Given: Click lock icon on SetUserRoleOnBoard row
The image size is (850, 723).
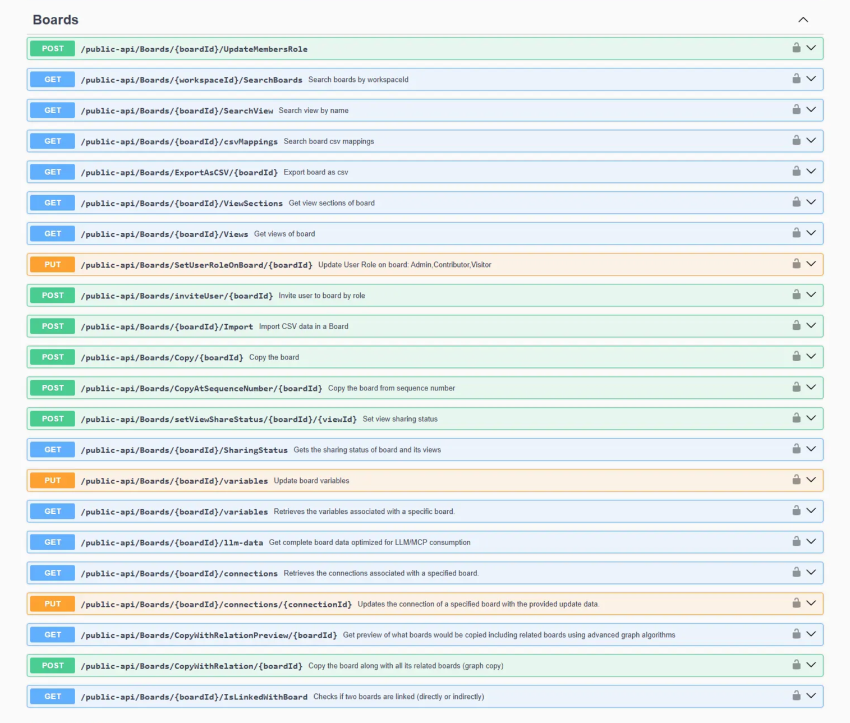Looking at the screenshot, I should click(796, 264).
